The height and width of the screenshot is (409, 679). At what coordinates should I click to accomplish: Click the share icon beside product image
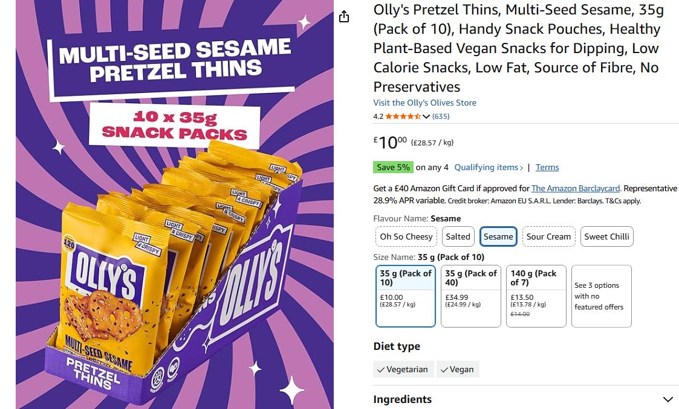pyautogui.click(x=344, y=16)
